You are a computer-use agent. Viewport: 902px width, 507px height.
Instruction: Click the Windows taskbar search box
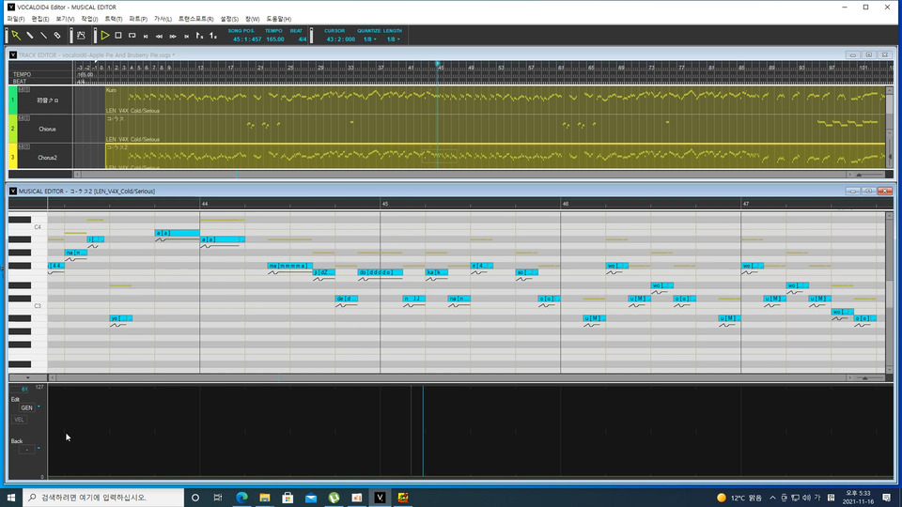tap(103, 497)
